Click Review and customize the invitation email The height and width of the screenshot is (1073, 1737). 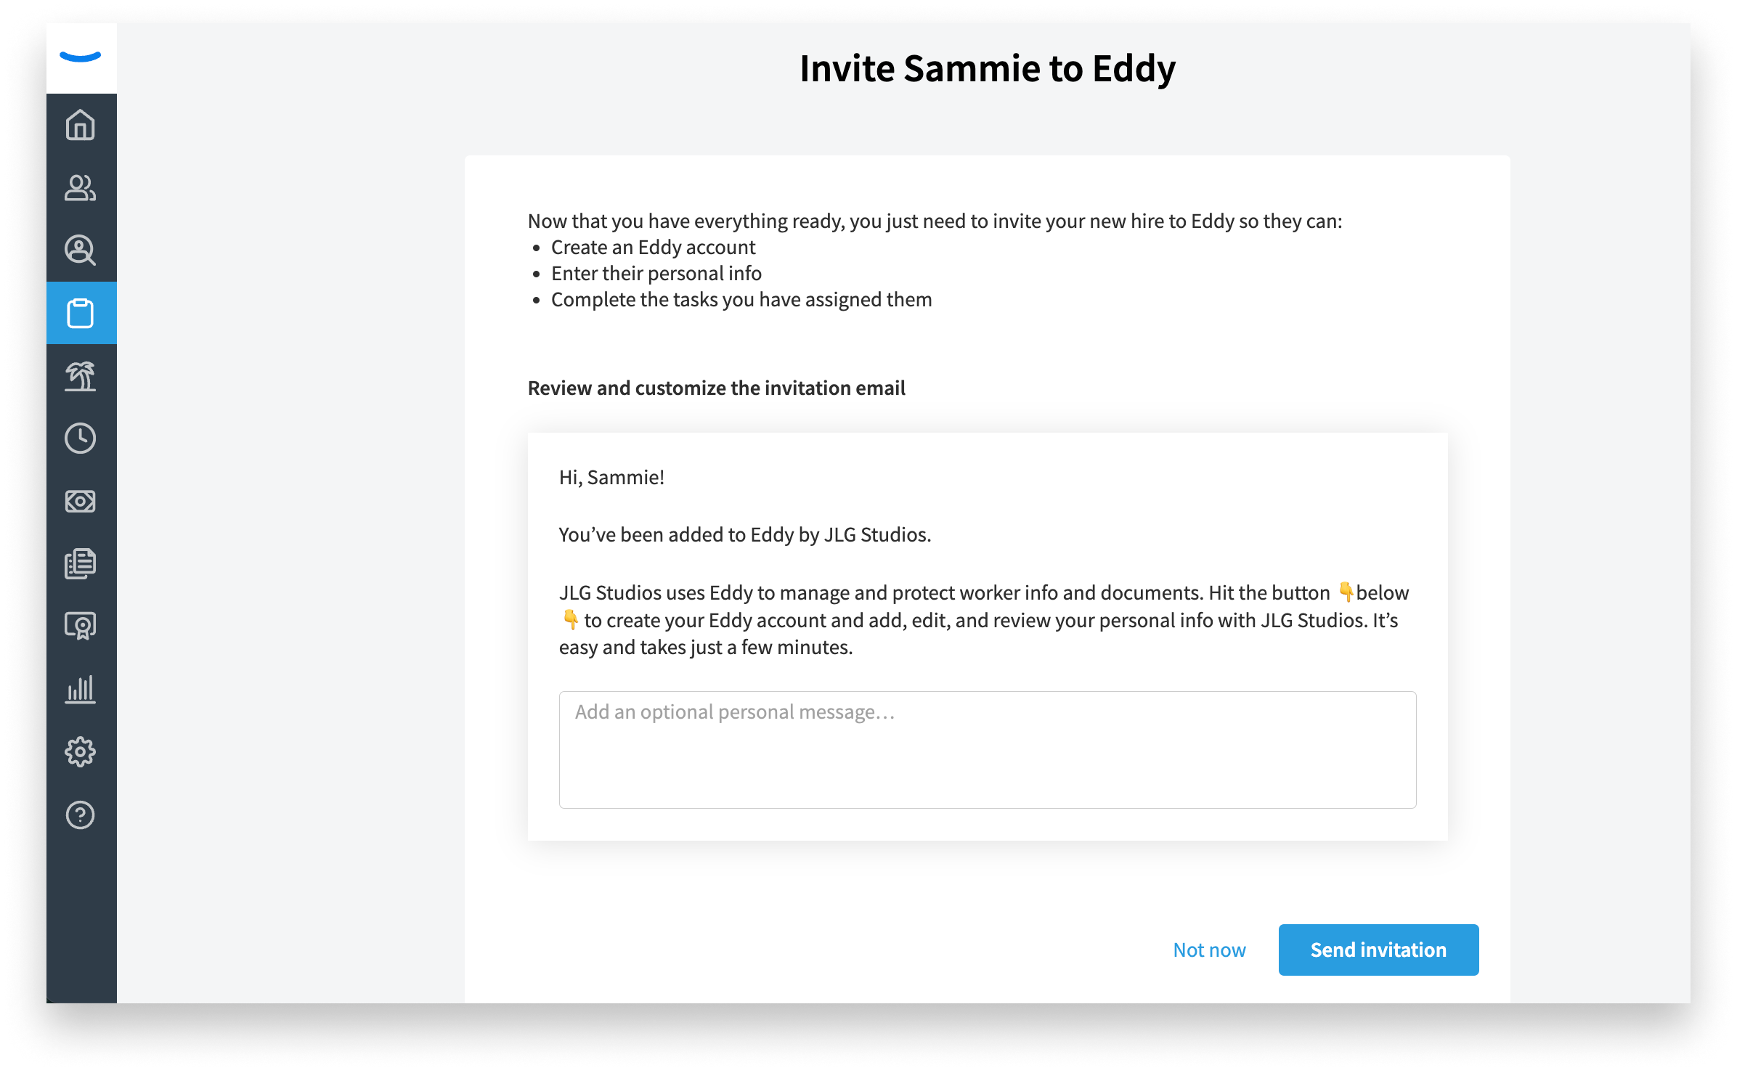pos(717,388)
